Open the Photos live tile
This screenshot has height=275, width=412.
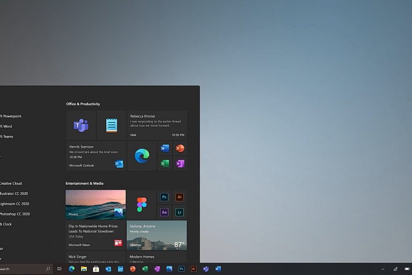[95, 205]
